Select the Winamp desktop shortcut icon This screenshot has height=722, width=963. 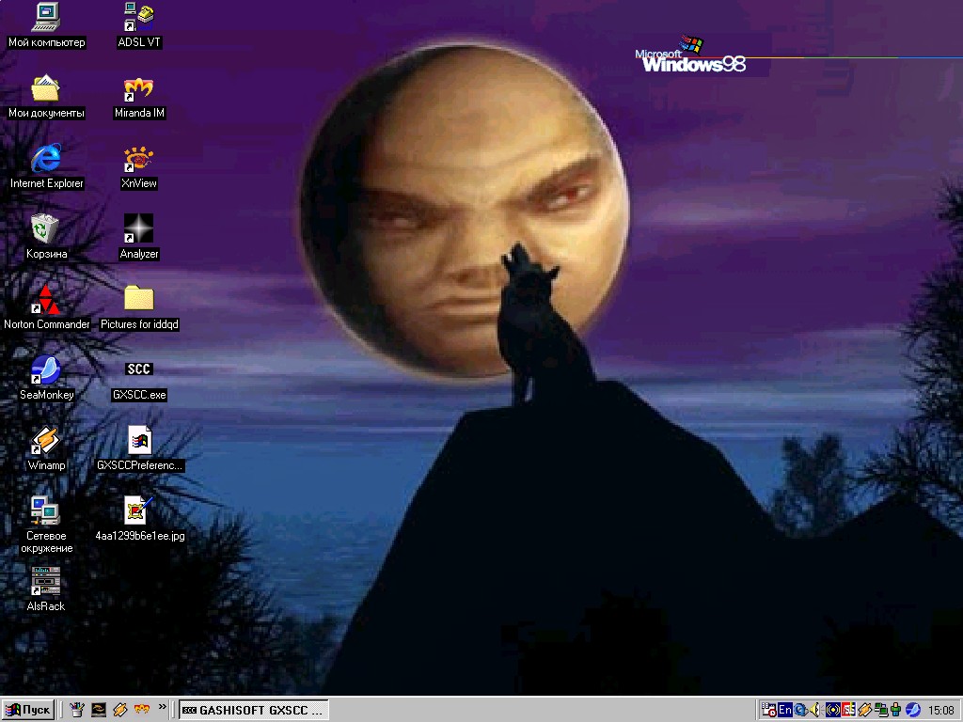tap(46, 441)
